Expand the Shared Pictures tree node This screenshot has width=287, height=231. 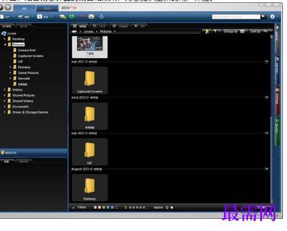5,95
